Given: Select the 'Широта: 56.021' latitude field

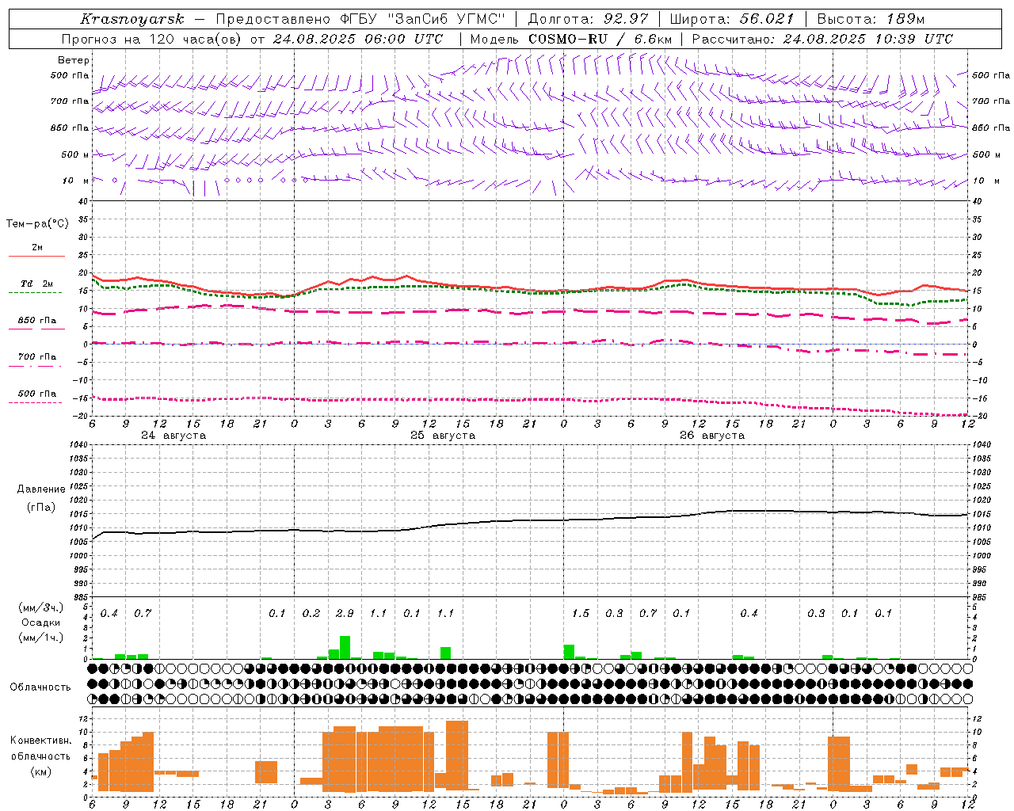Looking at the screenshot, I should [732, 19].
